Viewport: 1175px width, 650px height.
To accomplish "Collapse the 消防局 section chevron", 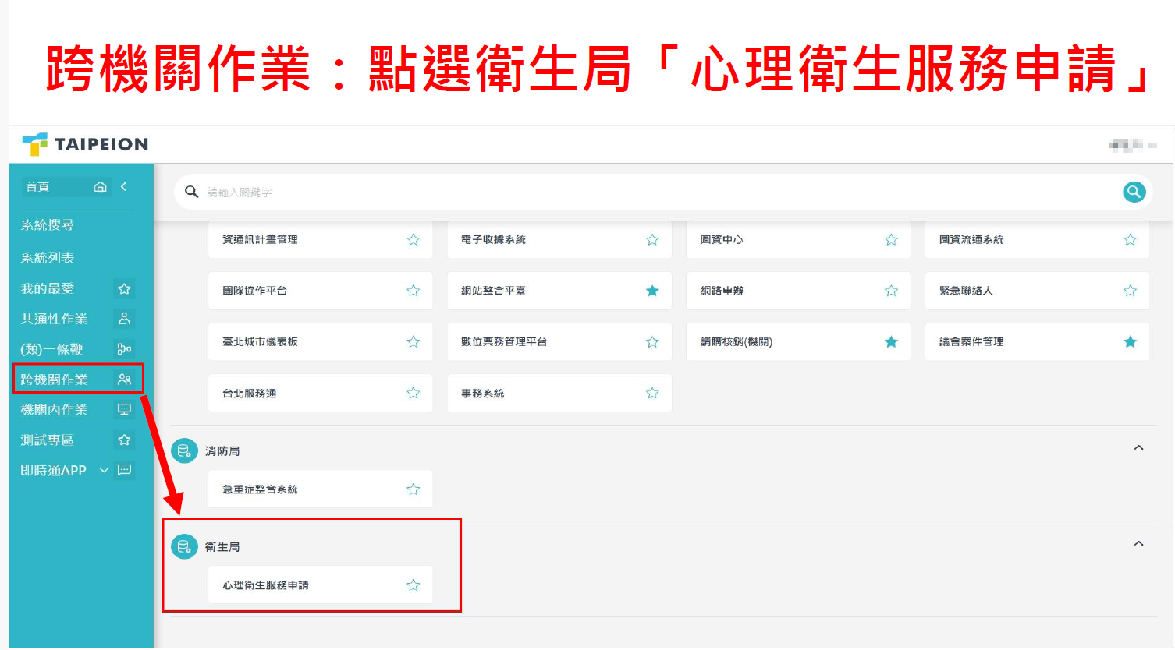I will (x=1138, y=448).
